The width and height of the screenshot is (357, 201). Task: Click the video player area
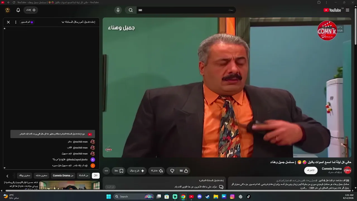pyautogui.click(x=227, y=87)
